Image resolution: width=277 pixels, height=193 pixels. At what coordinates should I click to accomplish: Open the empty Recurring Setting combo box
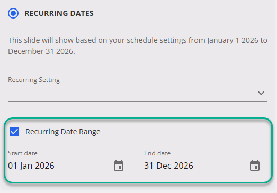pos(138,93)
